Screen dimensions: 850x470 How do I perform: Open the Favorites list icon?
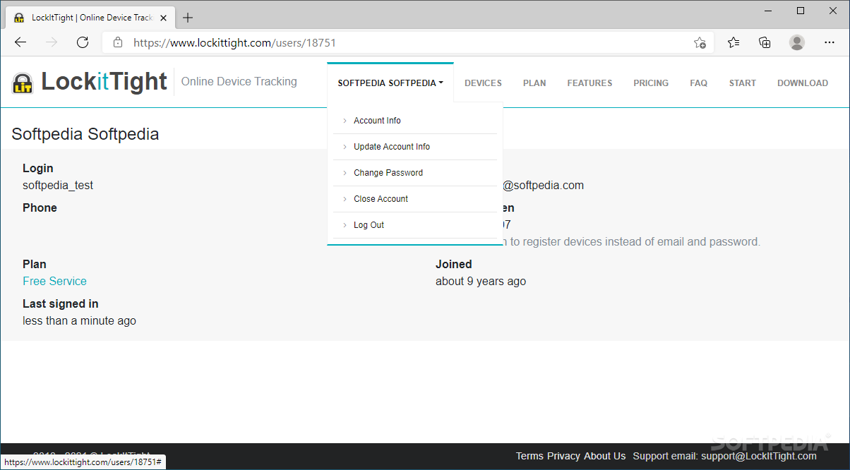(x=734, y=42)
